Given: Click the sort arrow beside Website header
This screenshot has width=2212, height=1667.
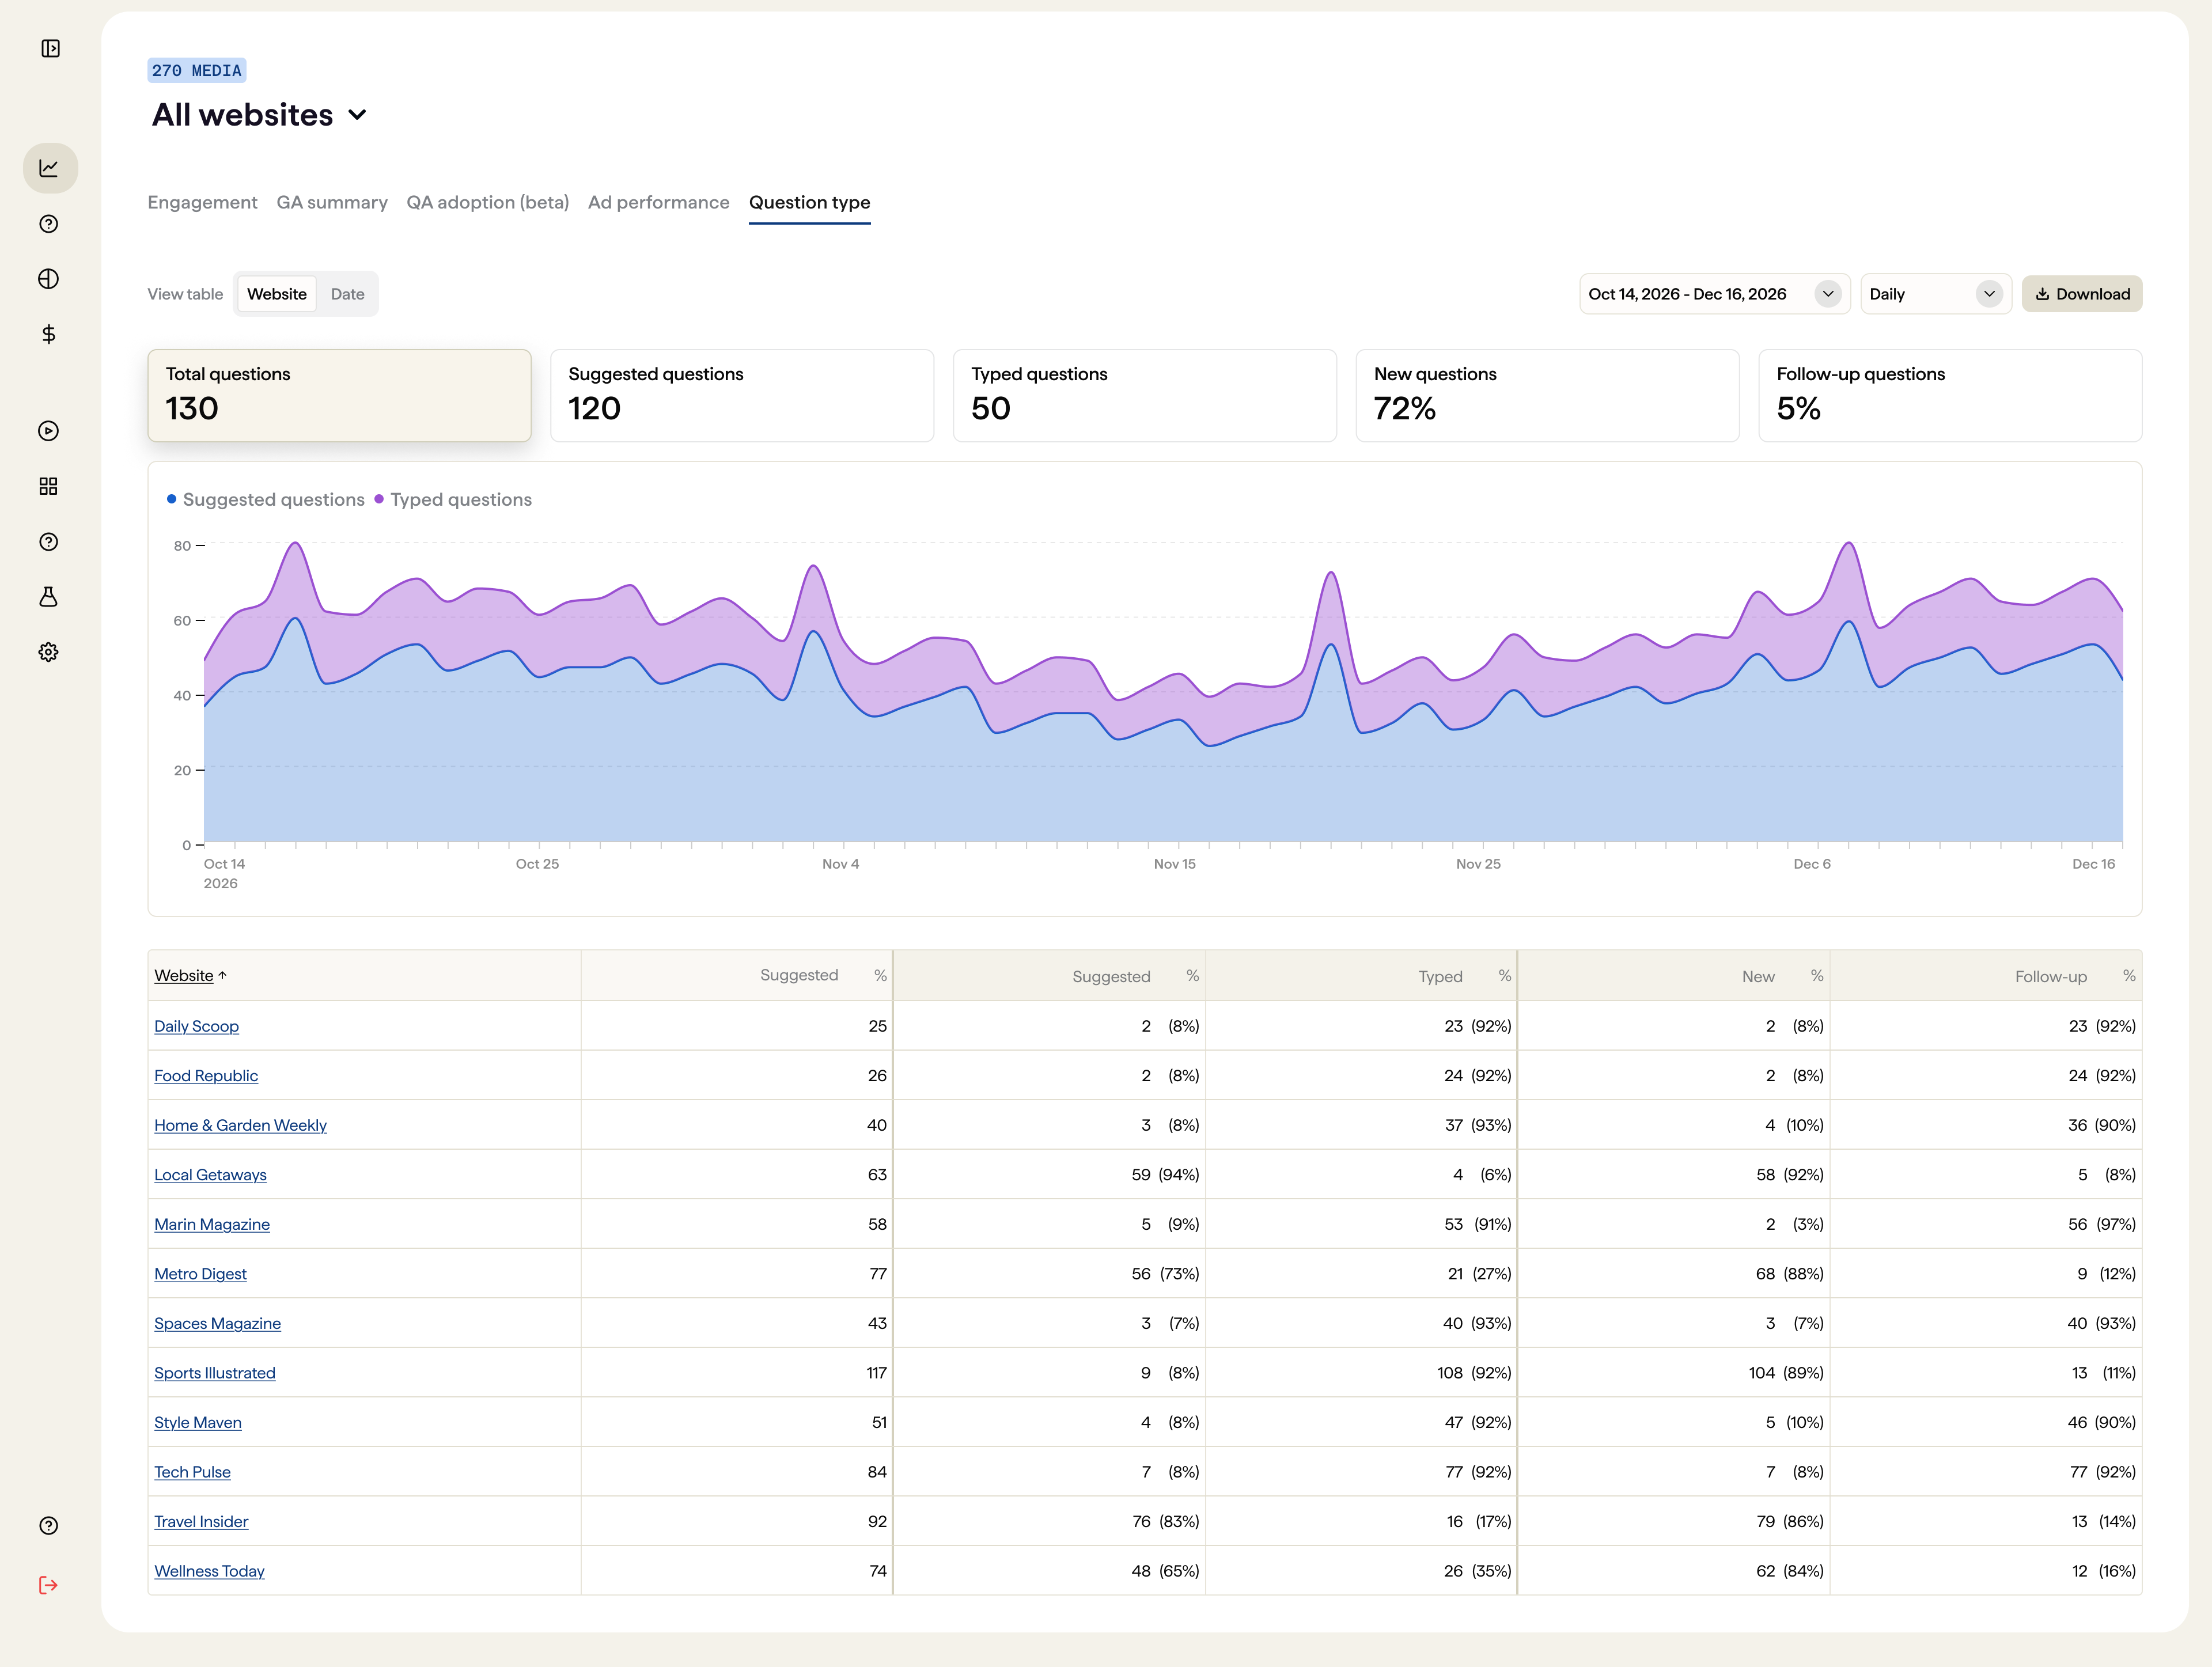Looking at the screenshot, I should tap(222, 975).
